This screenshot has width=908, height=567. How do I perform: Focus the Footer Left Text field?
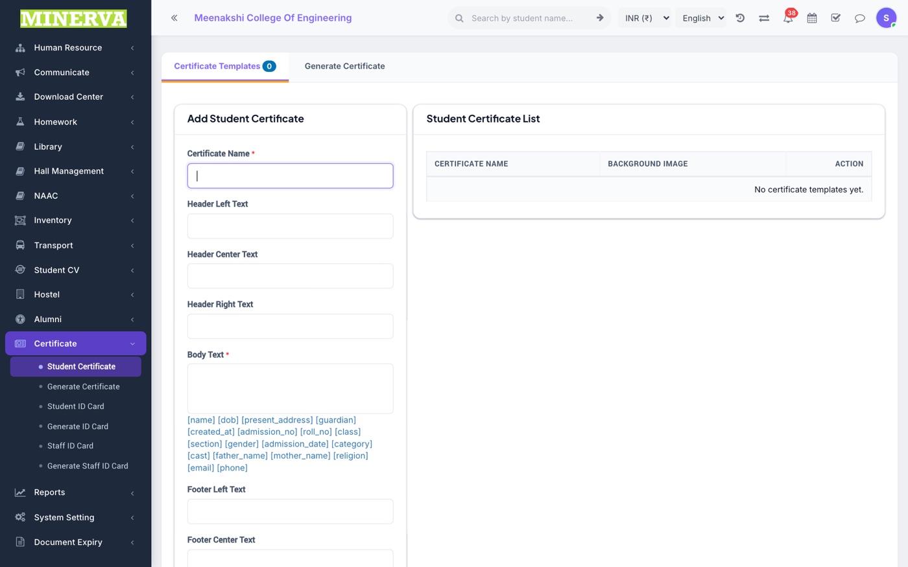pos(290,512)
